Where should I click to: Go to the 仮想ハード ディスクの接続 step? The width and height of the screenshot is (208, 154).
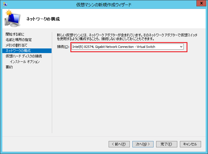point(24,56)
